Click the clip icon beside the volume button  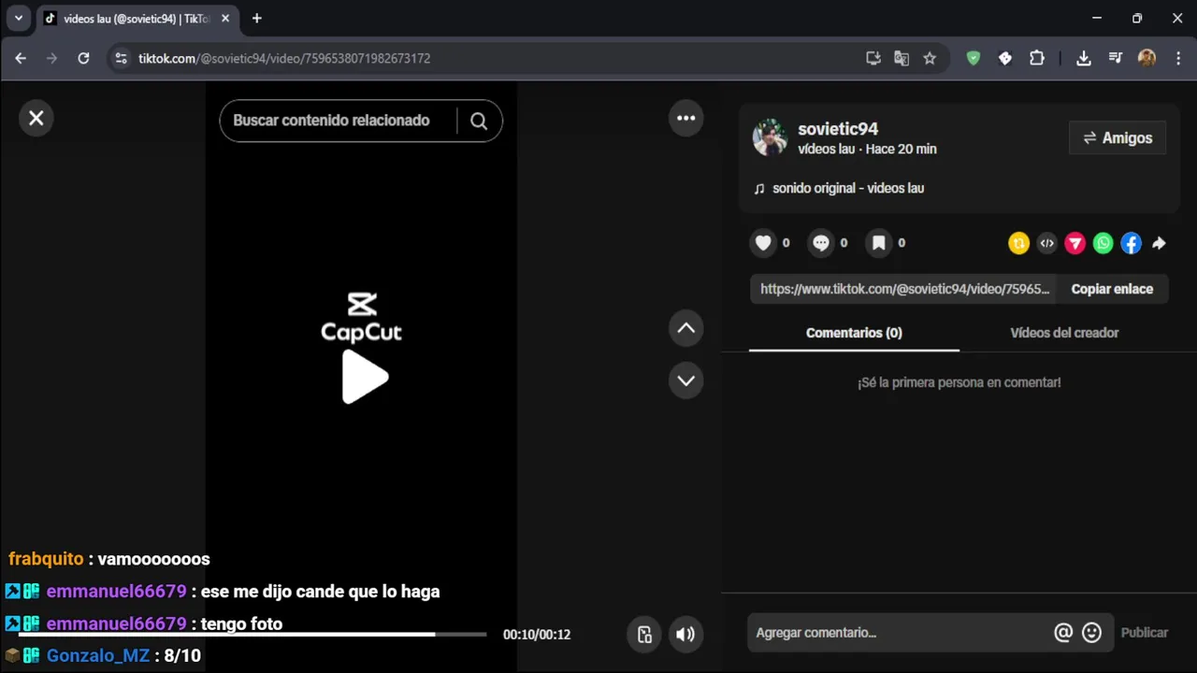(644, 634)
